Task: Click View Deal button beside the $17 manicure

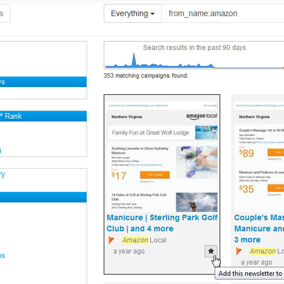Action: pyautogui.click(x=154, y=175)
